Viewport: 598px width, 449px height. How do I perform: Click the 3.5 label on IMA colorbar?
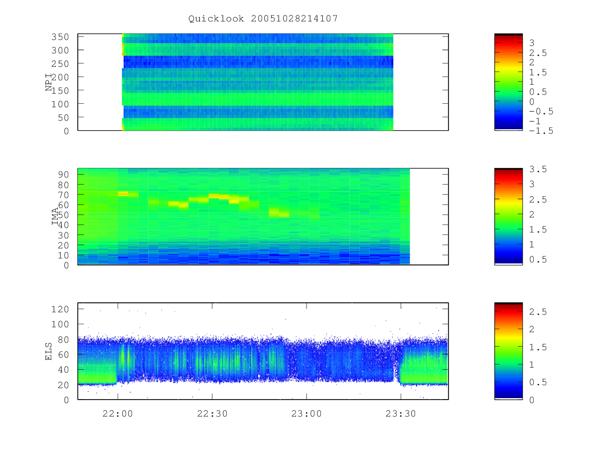pyautogui.click(x=537, y=169)
